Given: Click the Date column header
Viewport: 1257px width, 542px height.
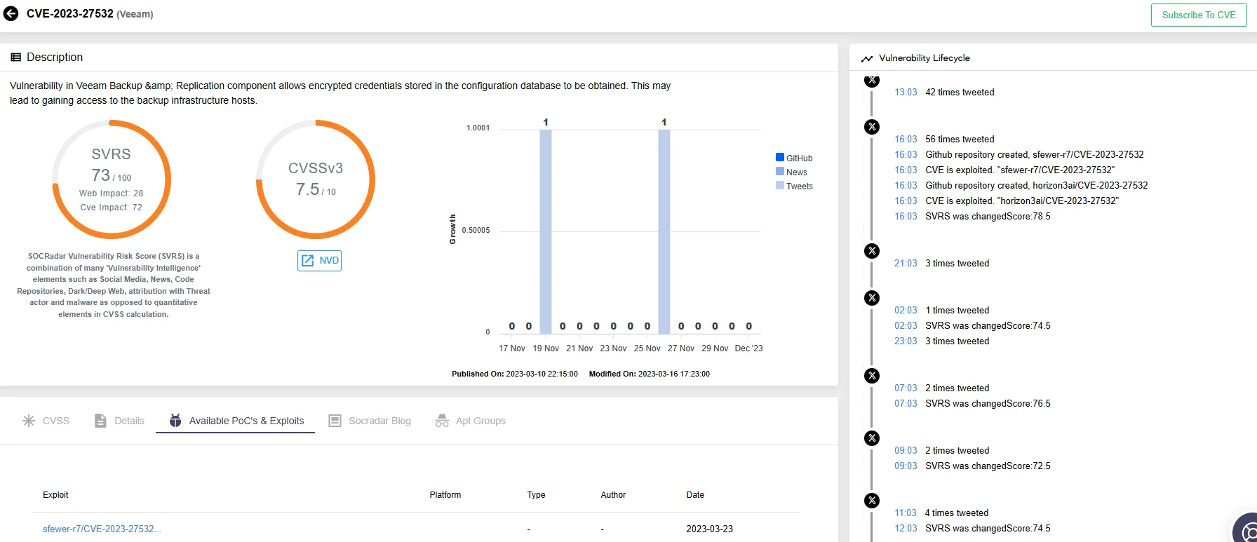Looking at the screenshot, I should pos(695,495).
